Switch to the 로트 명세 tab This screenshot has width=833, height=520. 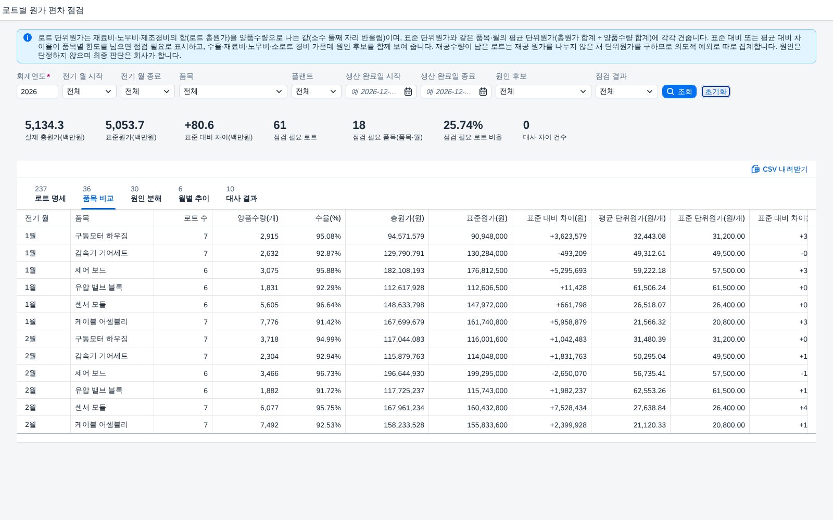point(51,194)
